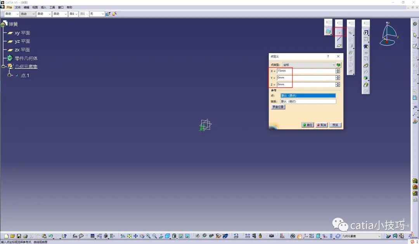Open the 插入 menu
Screen dimensions: 419x244
43,7
